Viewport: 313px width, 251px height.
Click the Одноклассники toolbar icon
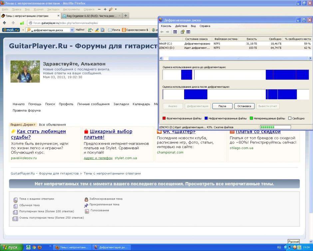pos(124,30)
